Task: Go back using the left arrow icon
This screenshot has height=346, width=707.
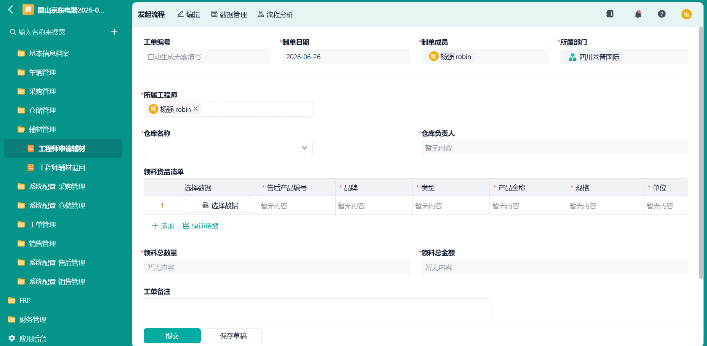Action: (x=11, y=10)
